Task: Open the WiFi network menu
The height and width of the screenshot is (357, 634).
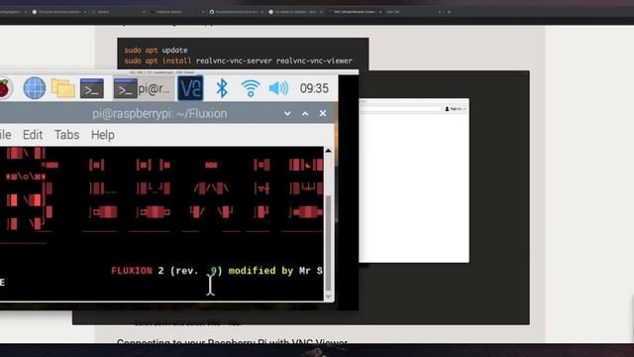Action: (x=251, y=88)
